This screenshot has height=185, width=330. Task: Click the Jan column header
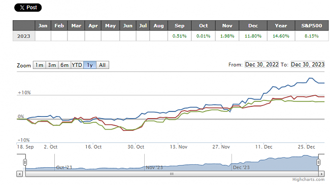(43, 26)
